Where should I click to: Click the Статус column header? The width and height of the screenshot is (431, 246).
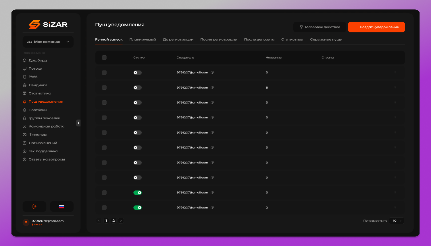139,58
